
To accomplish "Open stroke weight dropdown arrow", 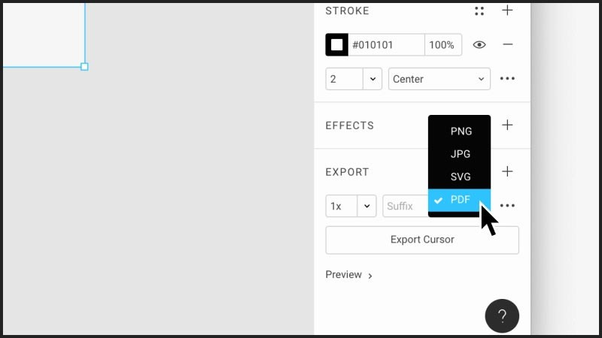I will coord(372,79).
